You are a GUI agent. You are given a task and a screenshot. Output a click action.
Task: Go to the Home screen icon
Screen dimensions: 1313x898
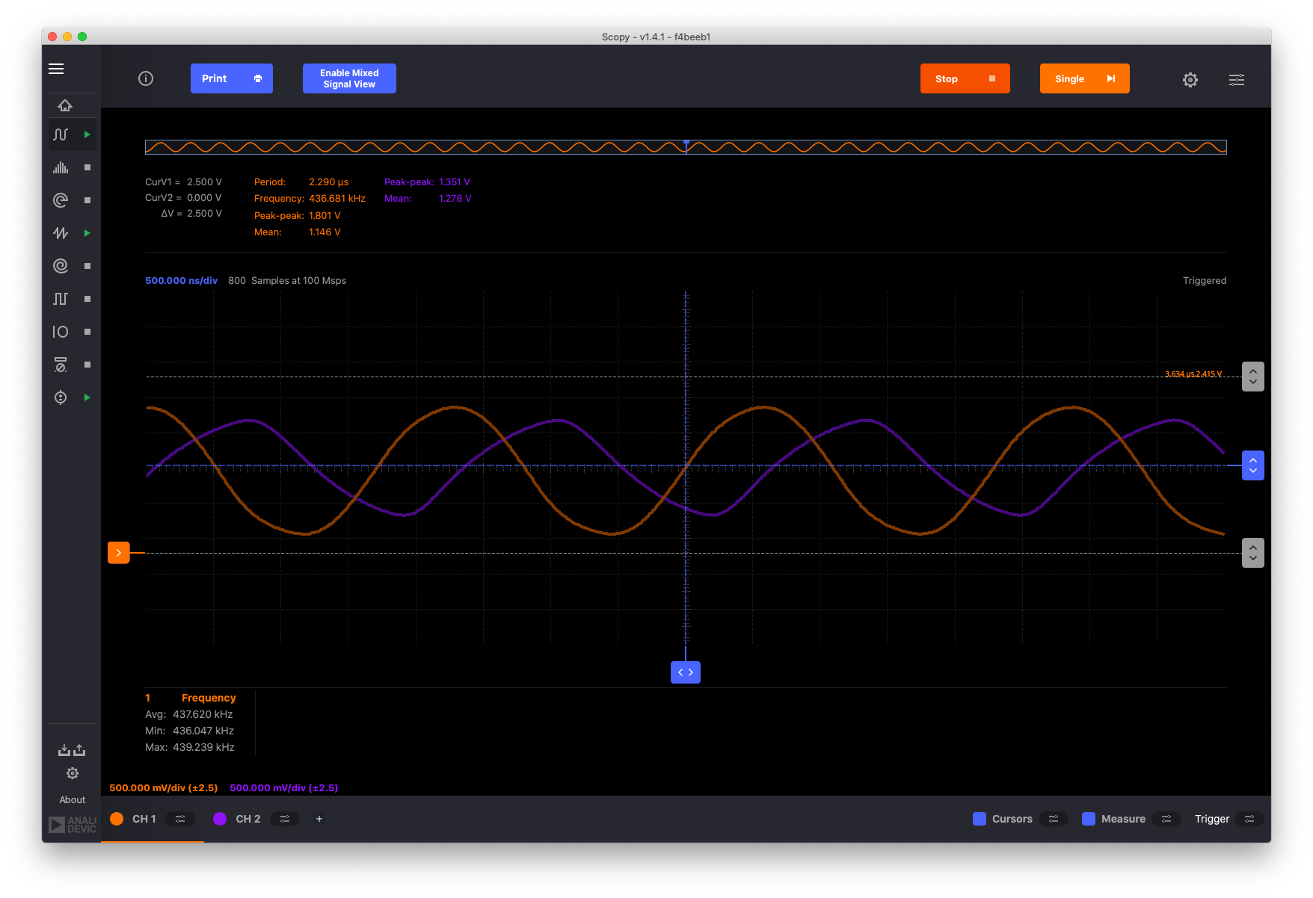click(x=65, y=105)
